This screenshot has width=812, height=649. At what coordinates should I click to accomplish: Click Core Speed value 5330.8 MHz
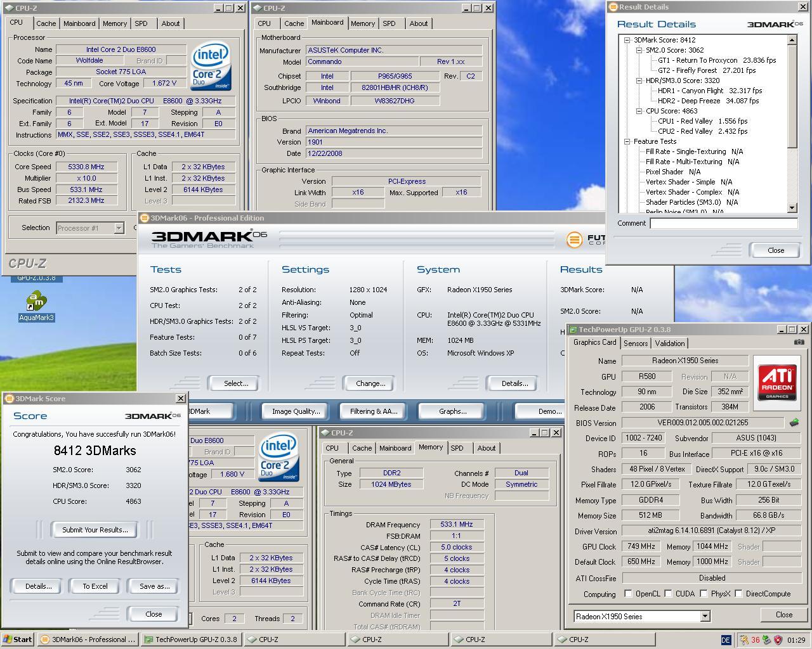(86, 167)
